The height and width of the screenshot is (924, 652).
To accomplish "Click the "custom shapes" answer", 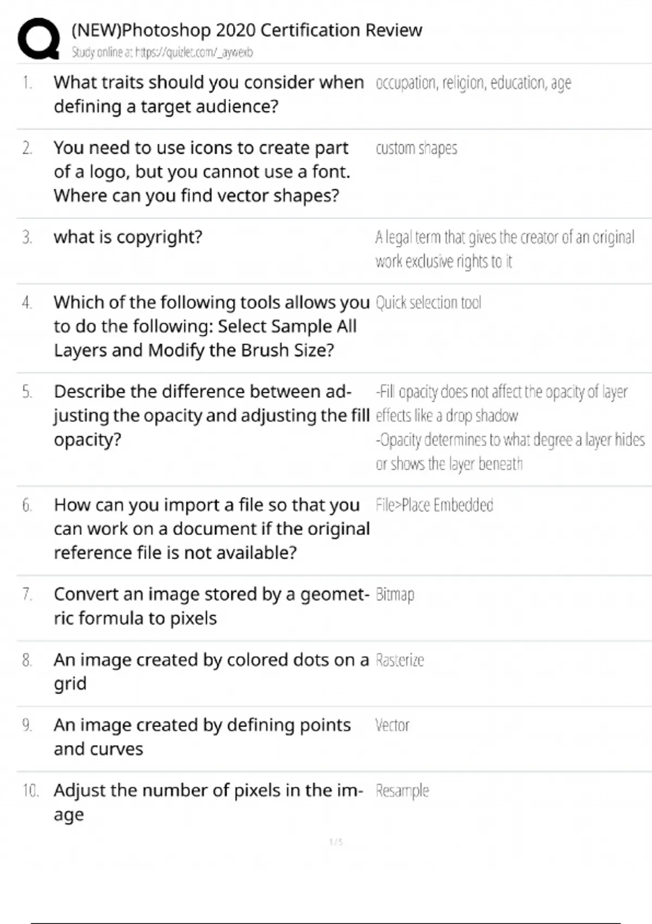I will [x=416, y=148].
